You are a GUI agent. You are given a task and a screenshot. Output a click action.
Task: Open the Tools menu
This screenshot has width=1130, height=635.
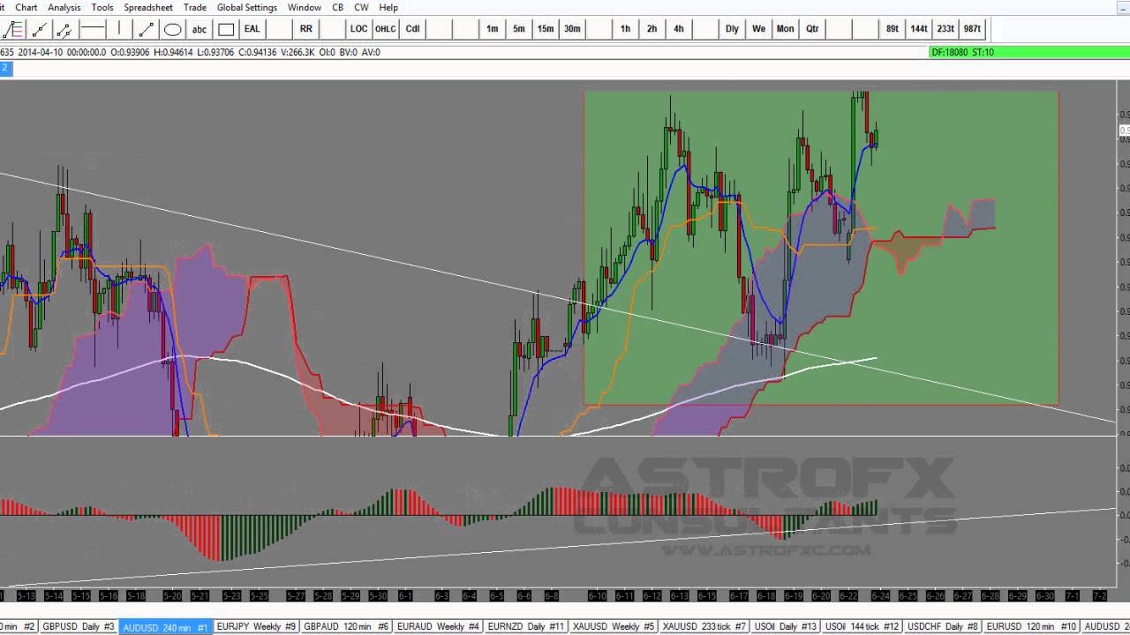pos(102,7)
